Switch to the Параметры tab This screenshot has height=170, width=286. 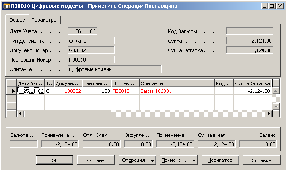[x=44, y=20]
